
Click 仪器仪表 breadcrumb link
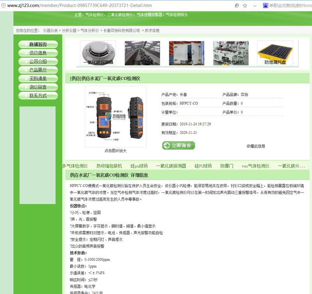(x=50, y=30)
